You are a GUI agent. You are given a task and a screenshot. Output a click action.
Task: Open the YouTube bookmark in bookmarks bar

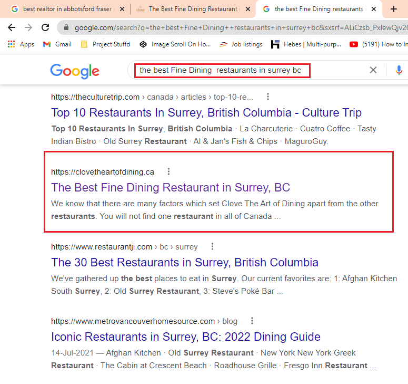[x=378, y=44]
